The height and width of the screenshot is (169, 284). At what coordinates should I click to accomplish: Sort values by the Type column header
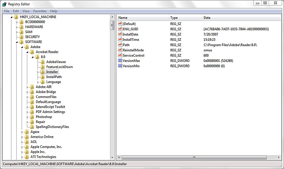pyautogui.click(x=185, y=18)
